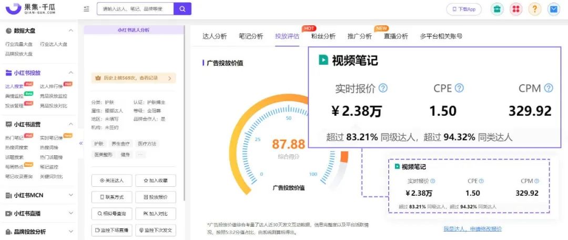Open the red four-dot apps icon

516,9
